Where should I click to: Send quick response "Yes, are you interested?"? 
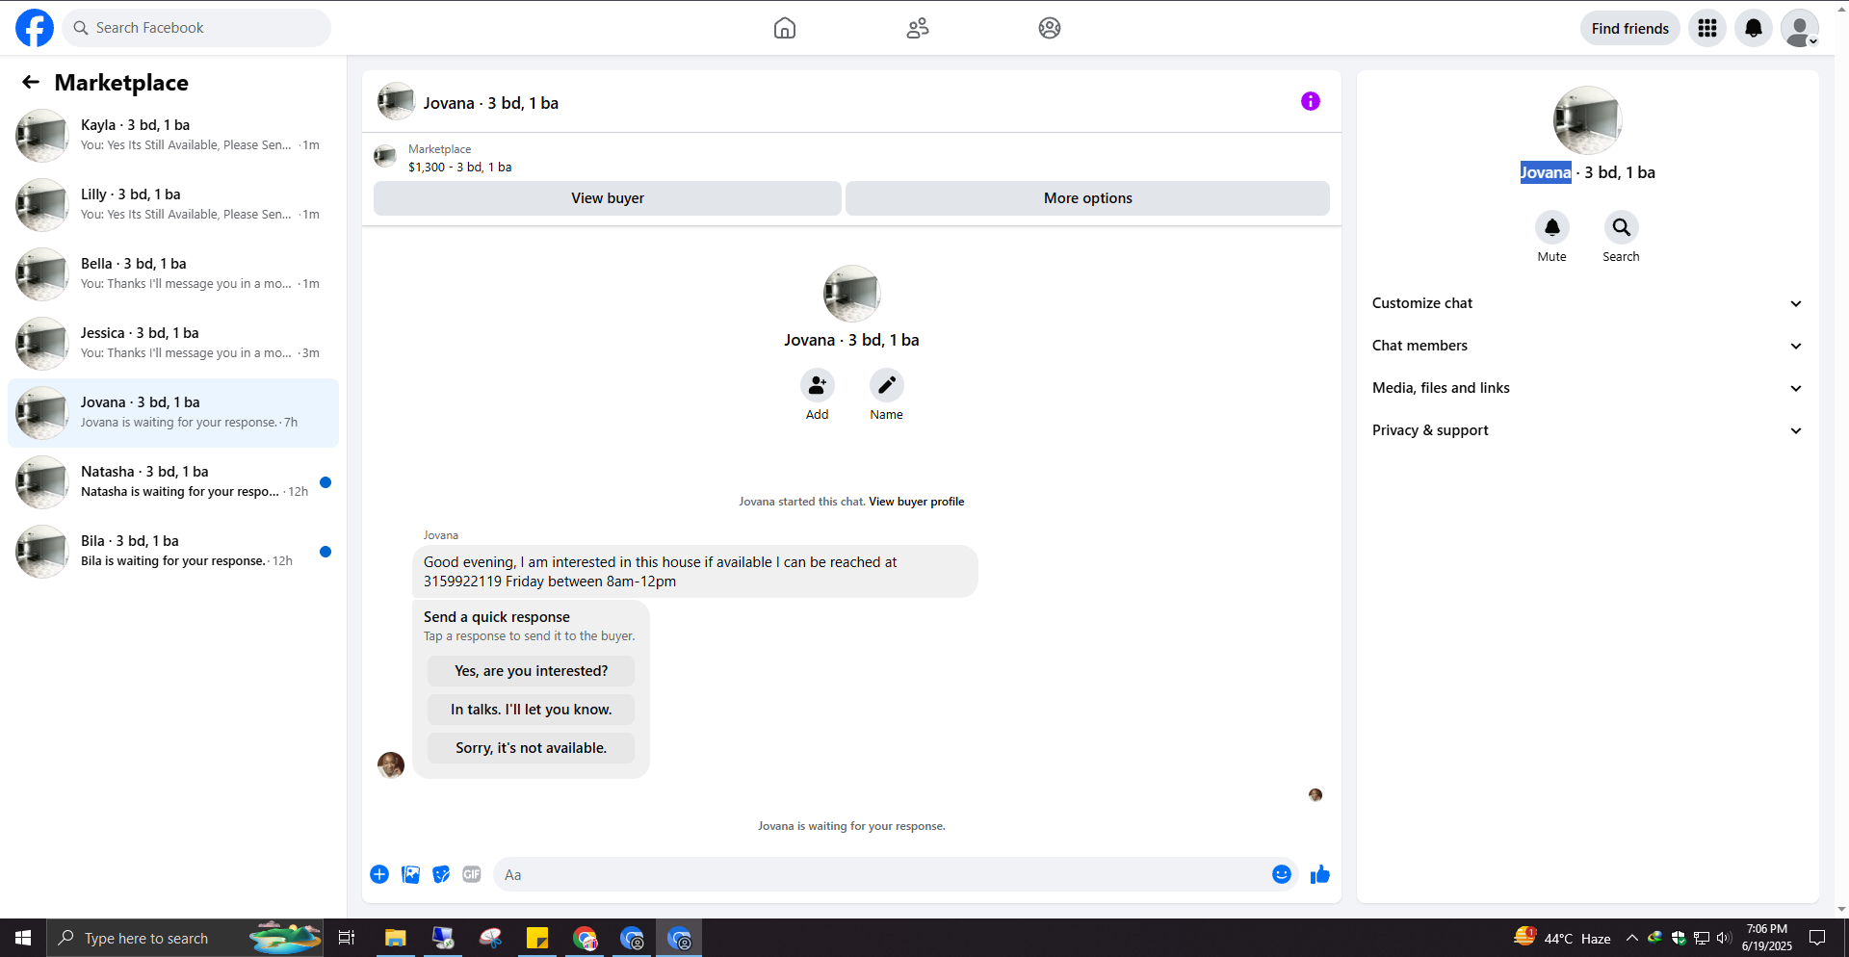point(532,671)
